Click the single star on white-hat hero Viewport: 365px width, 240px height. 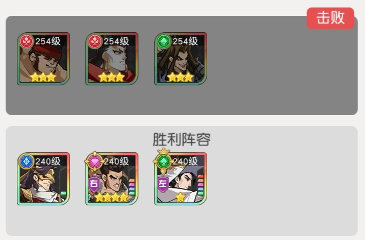pyautogui.click(x=181, y=197)
